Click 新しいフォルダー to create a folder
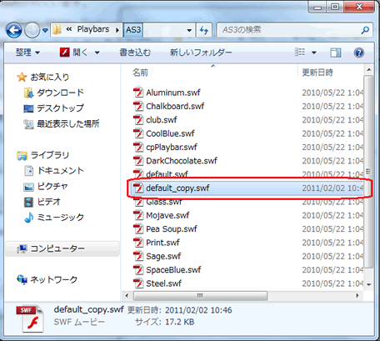 [201, 53]
